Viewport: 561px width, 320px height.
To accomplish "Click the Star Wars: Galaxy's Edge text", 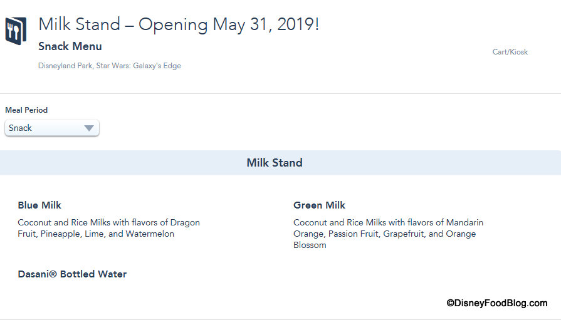I will coord(139,66).
